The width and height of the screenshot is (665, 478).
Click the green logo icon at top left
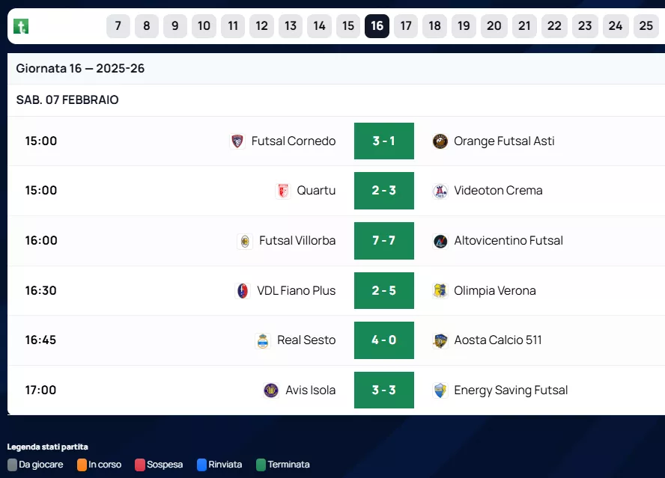coord(21,27)
